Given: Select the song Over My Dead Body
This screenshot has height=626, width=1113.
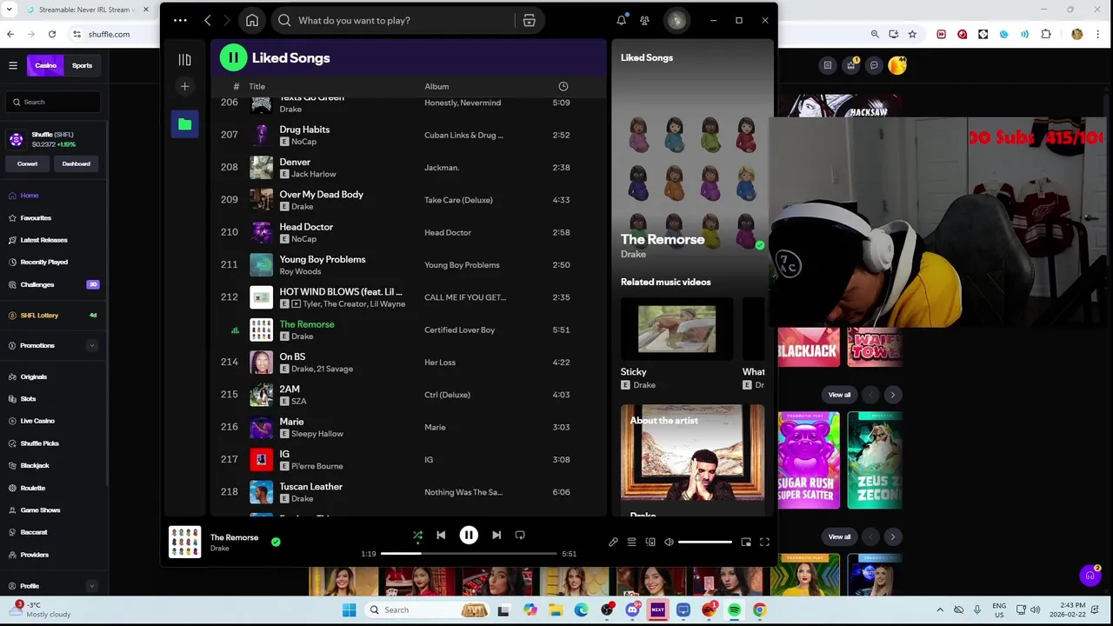Looking at the screenshot, I should click(x=321, y=195).
